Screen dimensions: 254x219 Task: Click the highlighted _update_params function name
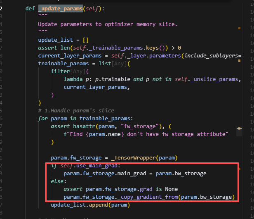(59, 8)
